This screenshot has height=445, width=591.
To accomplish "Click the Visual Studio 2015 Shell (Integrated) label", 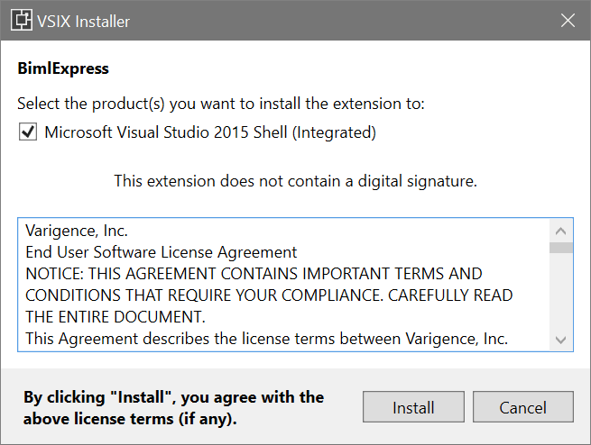I will tap(210, 132).
